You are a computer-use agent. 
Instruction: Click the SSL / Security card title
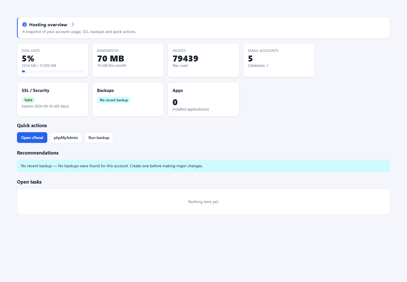(x=36, y=91)
